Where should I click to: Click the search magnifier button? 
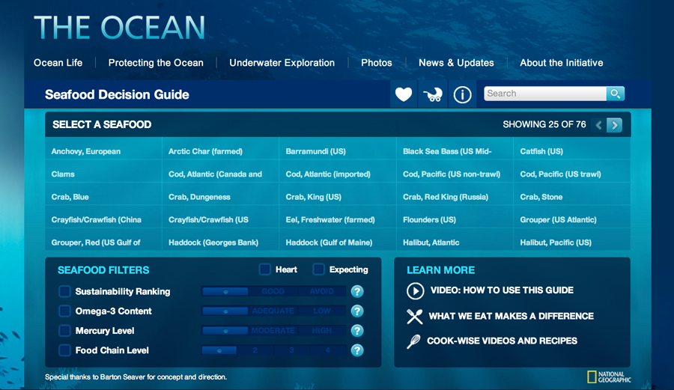pos(615,94)
